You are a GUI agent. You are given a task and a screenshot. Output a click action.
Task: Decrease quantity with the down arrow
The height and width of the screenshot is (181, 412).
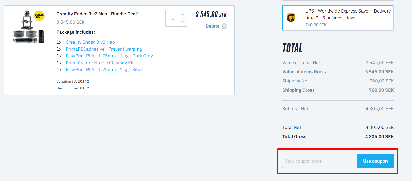[x=183, y=22]
